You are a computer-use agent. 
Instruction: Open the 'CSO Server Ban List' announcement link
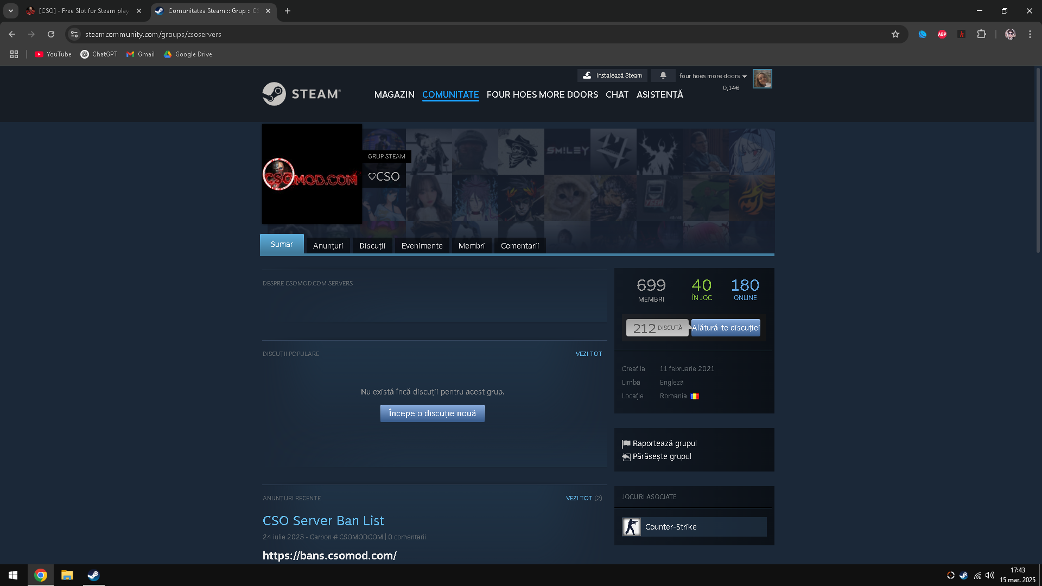(323, 520)
